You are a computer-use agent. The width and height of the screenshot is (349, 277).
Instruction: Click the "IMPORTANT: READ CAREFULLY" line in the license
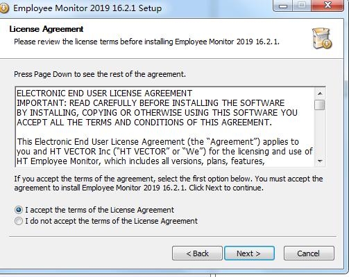[151, 103]
